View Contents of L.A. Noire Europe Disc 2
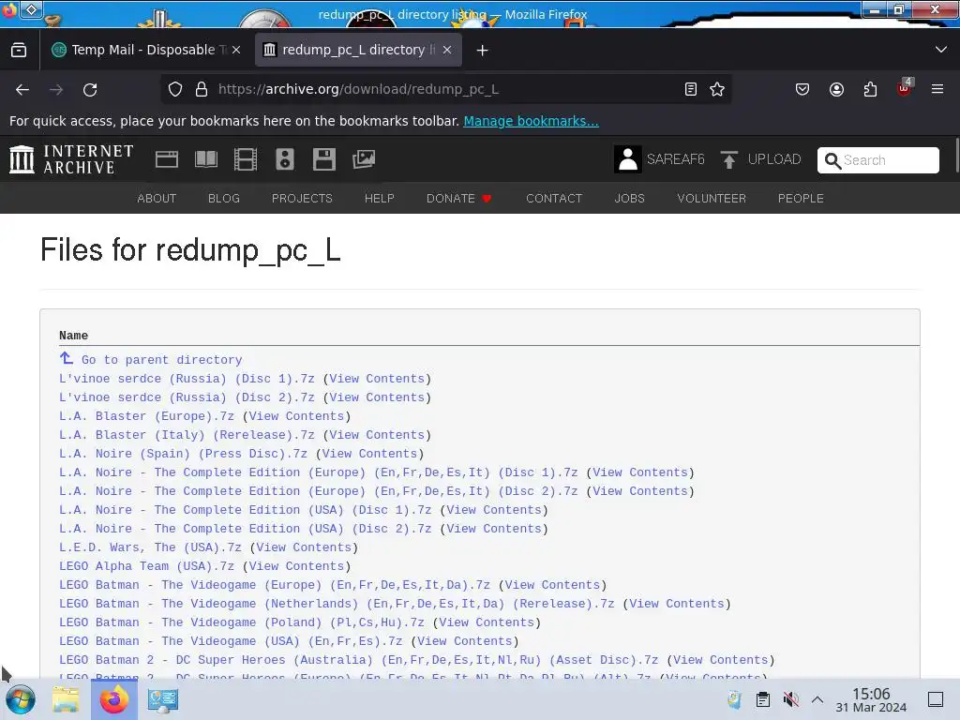 [x=640, y=491]
